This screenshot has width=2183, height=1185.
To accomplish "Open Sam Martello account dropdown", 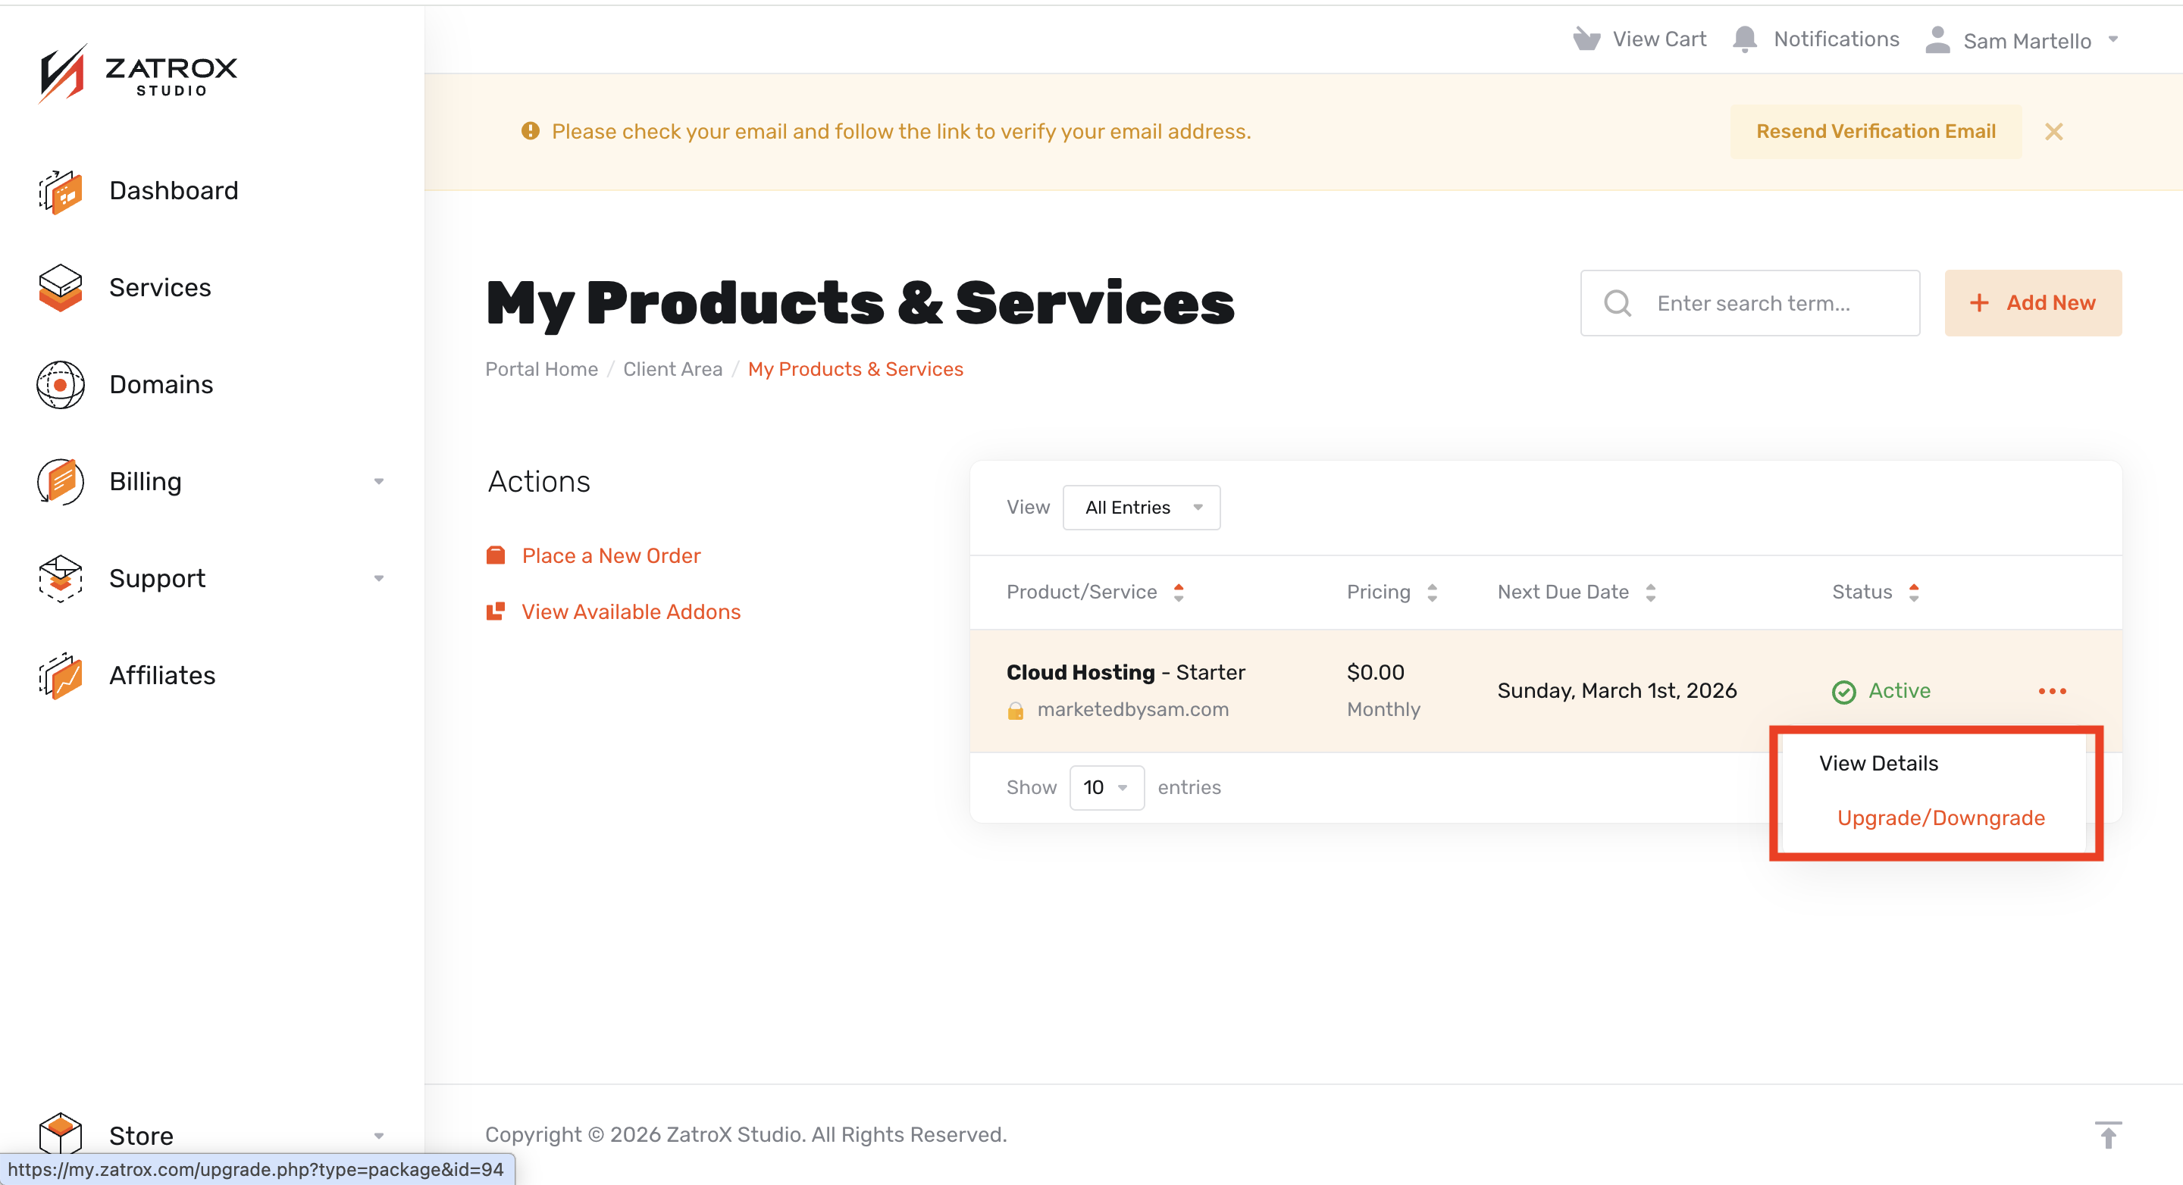I will 2022,41.
